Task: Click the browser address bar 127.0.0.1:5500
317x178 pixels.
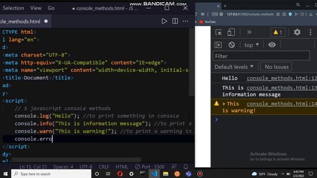Action: point(250,14)
